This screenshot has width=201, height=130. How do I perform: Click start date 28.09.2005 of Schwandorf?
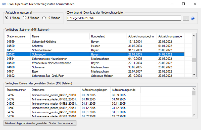click(x=135, y=54)
